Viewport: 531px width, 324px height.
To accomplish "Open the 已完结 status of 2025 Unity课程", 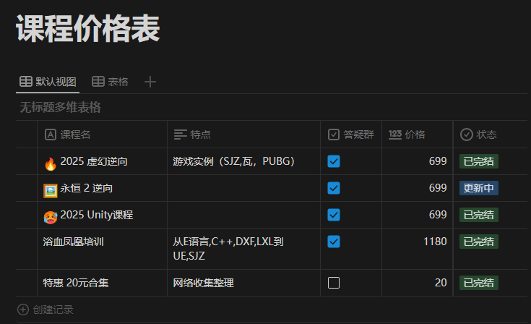I will pos(479,215).
